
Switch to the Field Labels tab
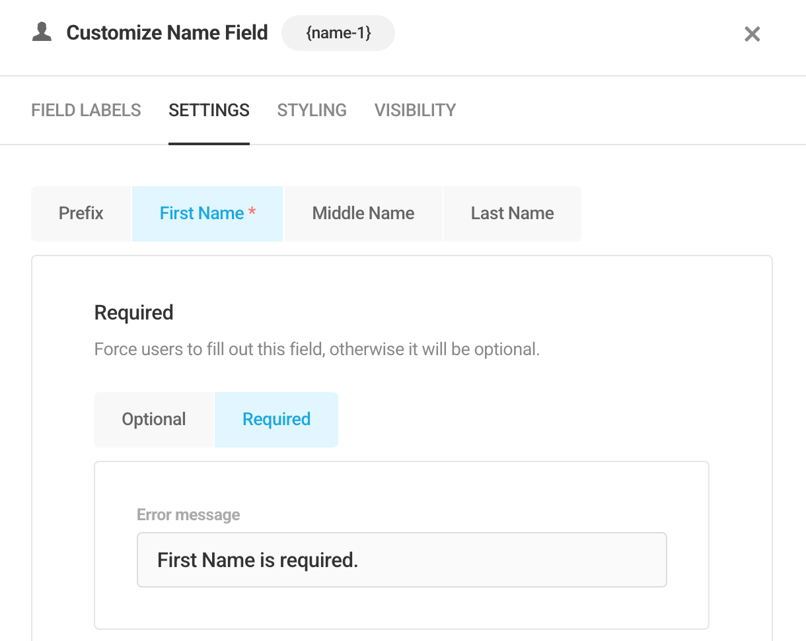pyautogui.click(x=86, y=110)
